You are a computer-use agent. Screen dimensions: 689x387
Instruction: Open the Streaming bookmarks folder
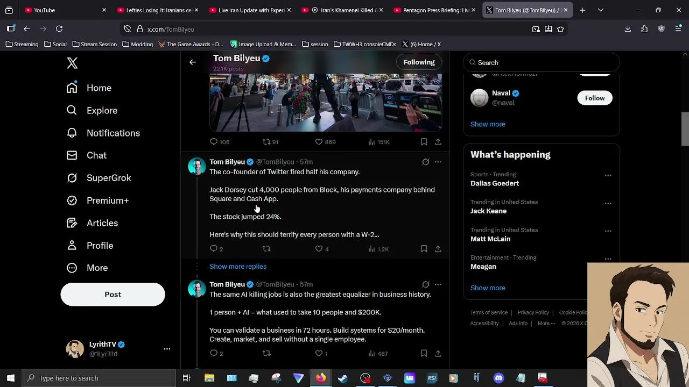pyautogui.click(x=22, y=44)
